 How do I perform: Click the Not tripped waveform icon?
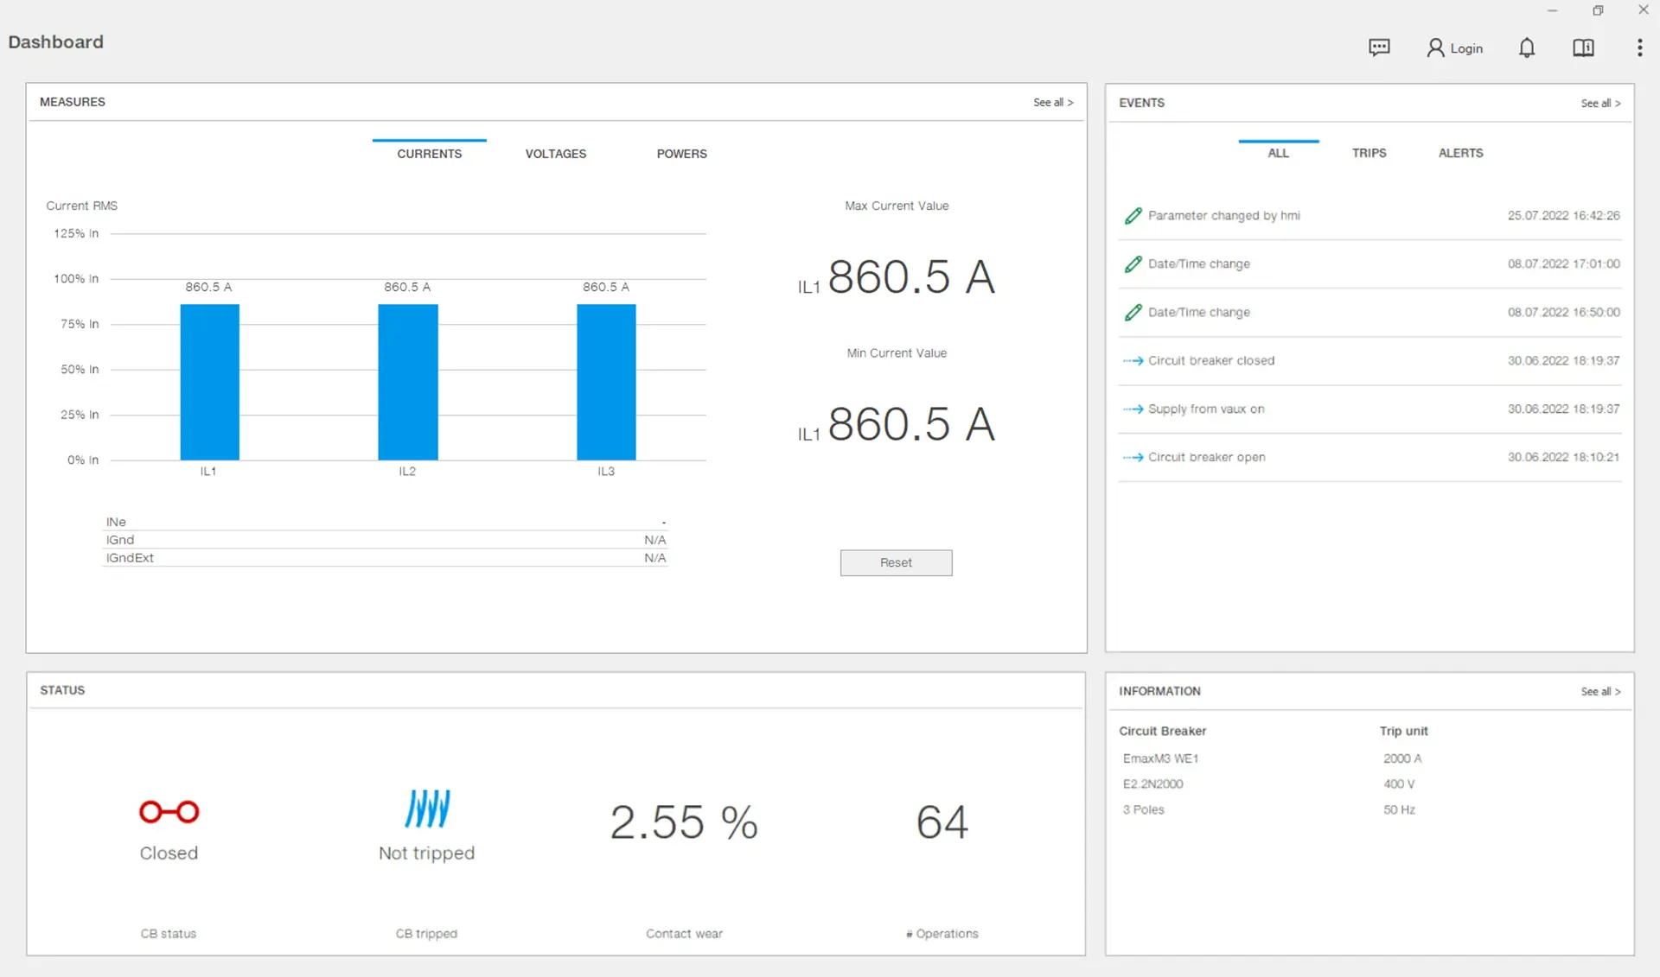426,809
